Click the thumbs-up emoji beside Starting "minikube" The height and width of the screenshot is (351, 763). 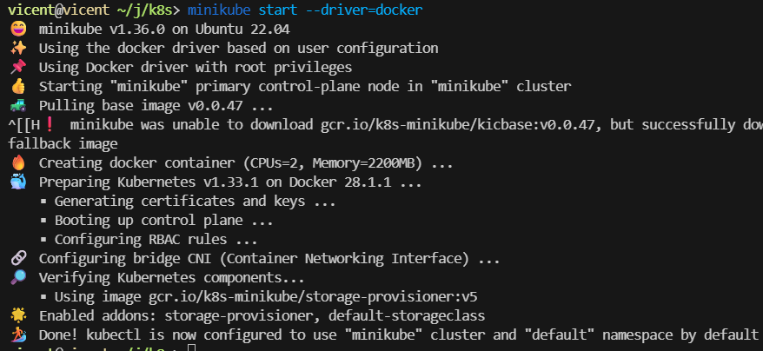pyautogui.click(x=18, y=87)
